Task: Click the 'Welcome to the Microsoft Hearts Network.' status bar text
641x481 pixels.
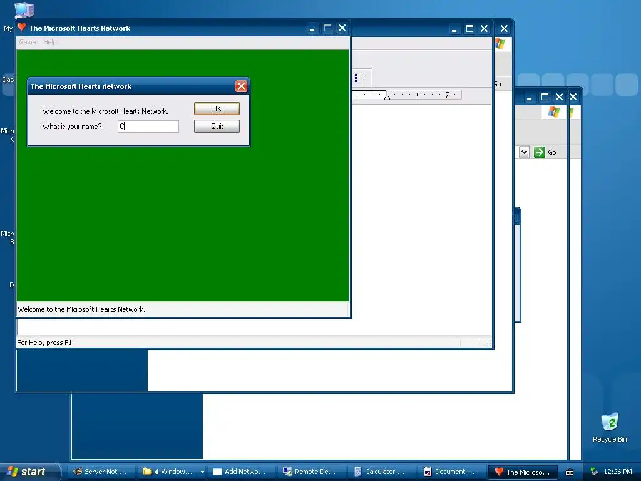Action: 81,309
